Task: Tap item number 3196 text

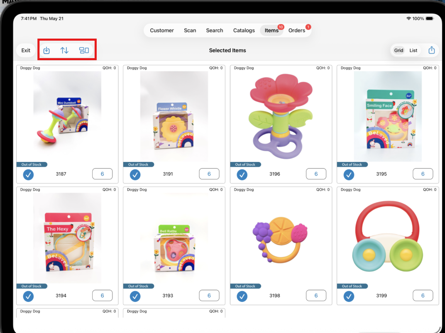Action: point(275,174)
